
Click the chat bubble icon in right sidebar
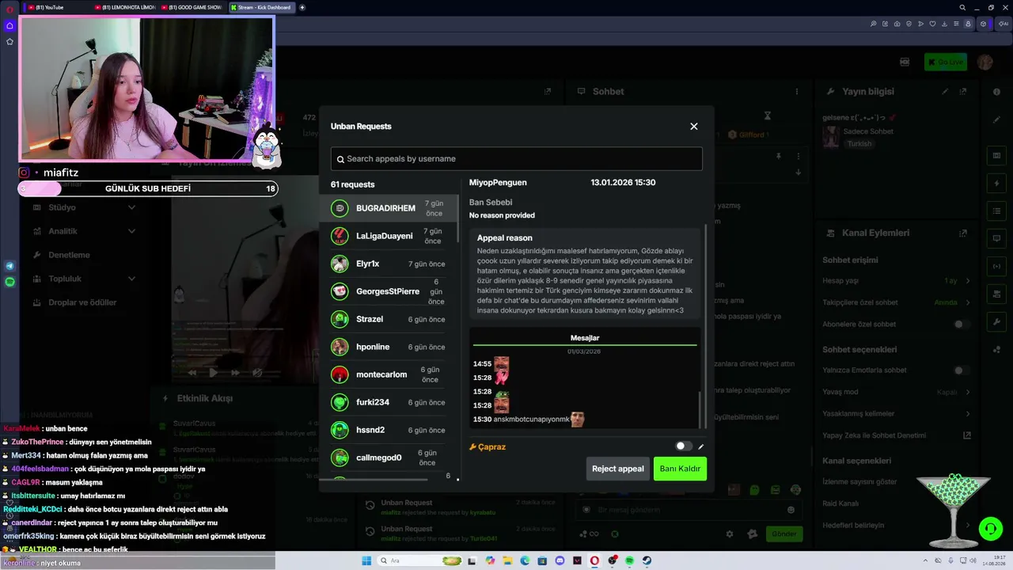coord(996,238)
